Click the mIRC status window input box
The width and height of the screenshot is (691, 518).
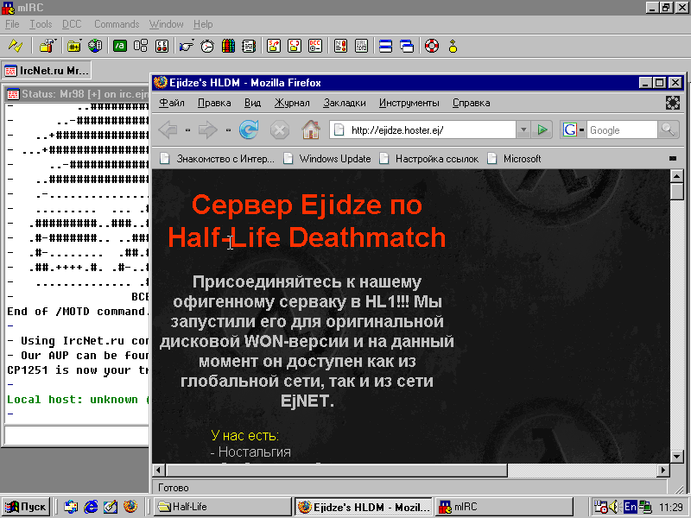coord(77,435)
